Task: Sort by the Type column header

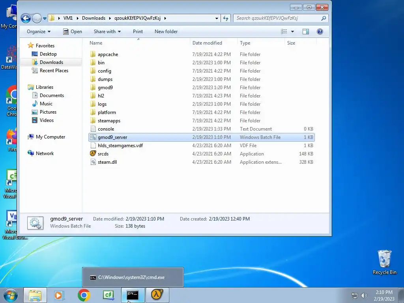Action: [245, 43]
